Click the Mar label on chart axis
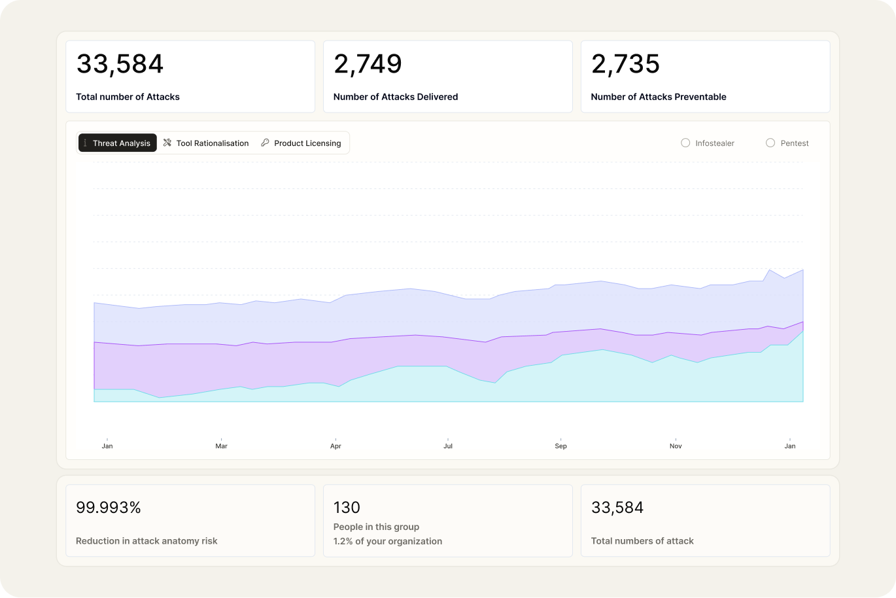The height and width of the screenshot is (598, 896). (x=222, y=446)
